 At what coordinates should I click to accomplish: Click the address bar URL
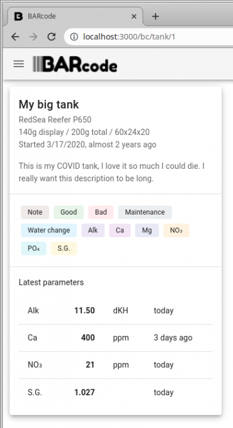[x=129, y=37]
